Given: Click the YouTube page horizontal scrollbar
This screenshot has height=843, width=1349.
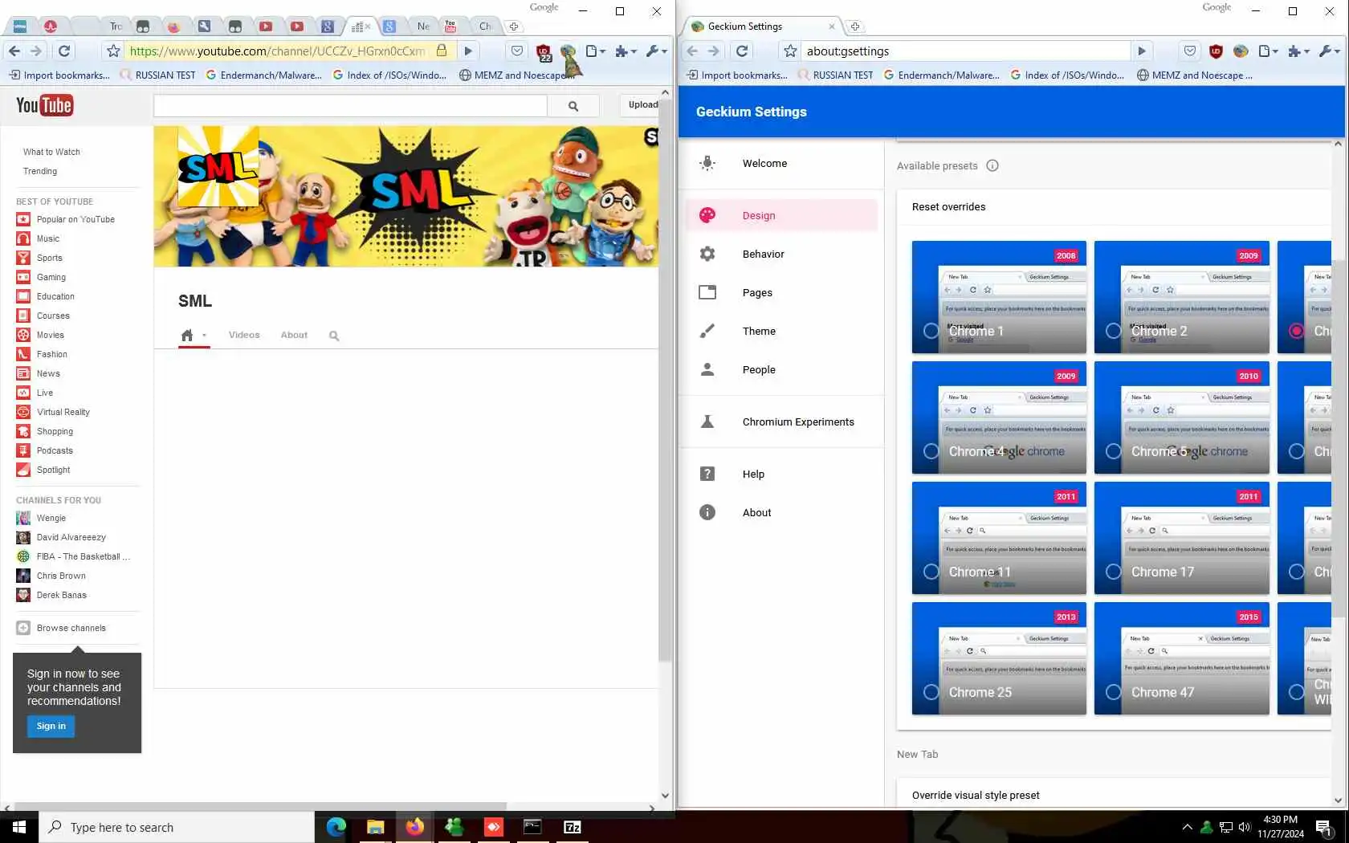Looking at the screenshot, I should click(x=261, y=807).
